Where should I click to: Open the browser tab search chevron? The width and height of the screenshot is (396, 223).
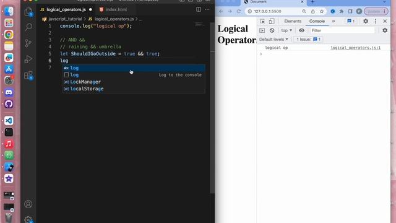click(384, 2)
